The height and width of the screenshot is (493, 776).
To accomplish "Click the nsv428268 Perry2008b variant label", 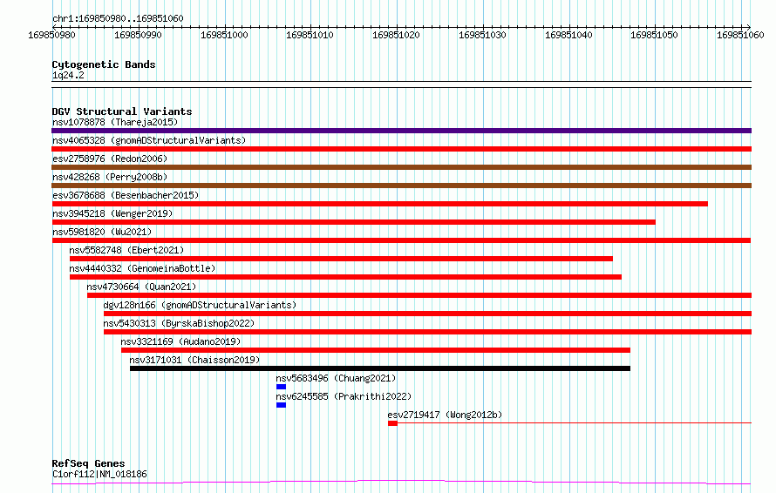I will click(110, 177).
